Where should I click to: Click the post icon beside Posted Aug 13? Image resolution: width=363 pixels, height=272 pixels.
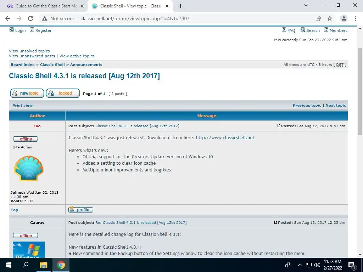(275, 222)
